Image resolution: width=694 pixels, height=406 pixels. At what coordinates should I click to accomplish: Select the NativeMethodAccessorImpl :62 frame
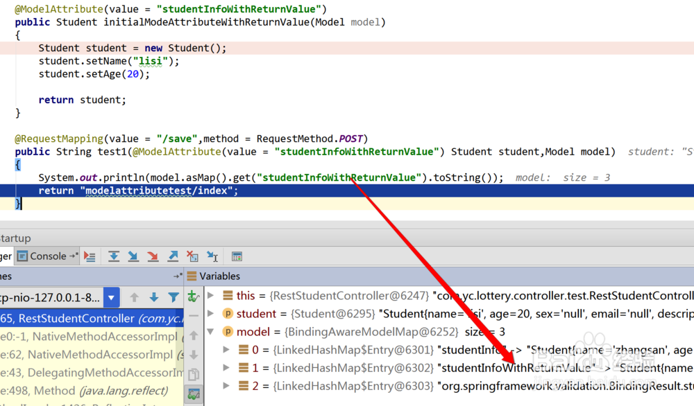coord(92,355)
